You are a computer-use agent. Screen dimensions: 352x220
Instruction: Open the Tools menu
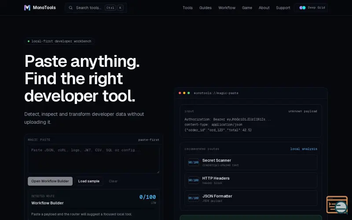(x=187, y=7)
